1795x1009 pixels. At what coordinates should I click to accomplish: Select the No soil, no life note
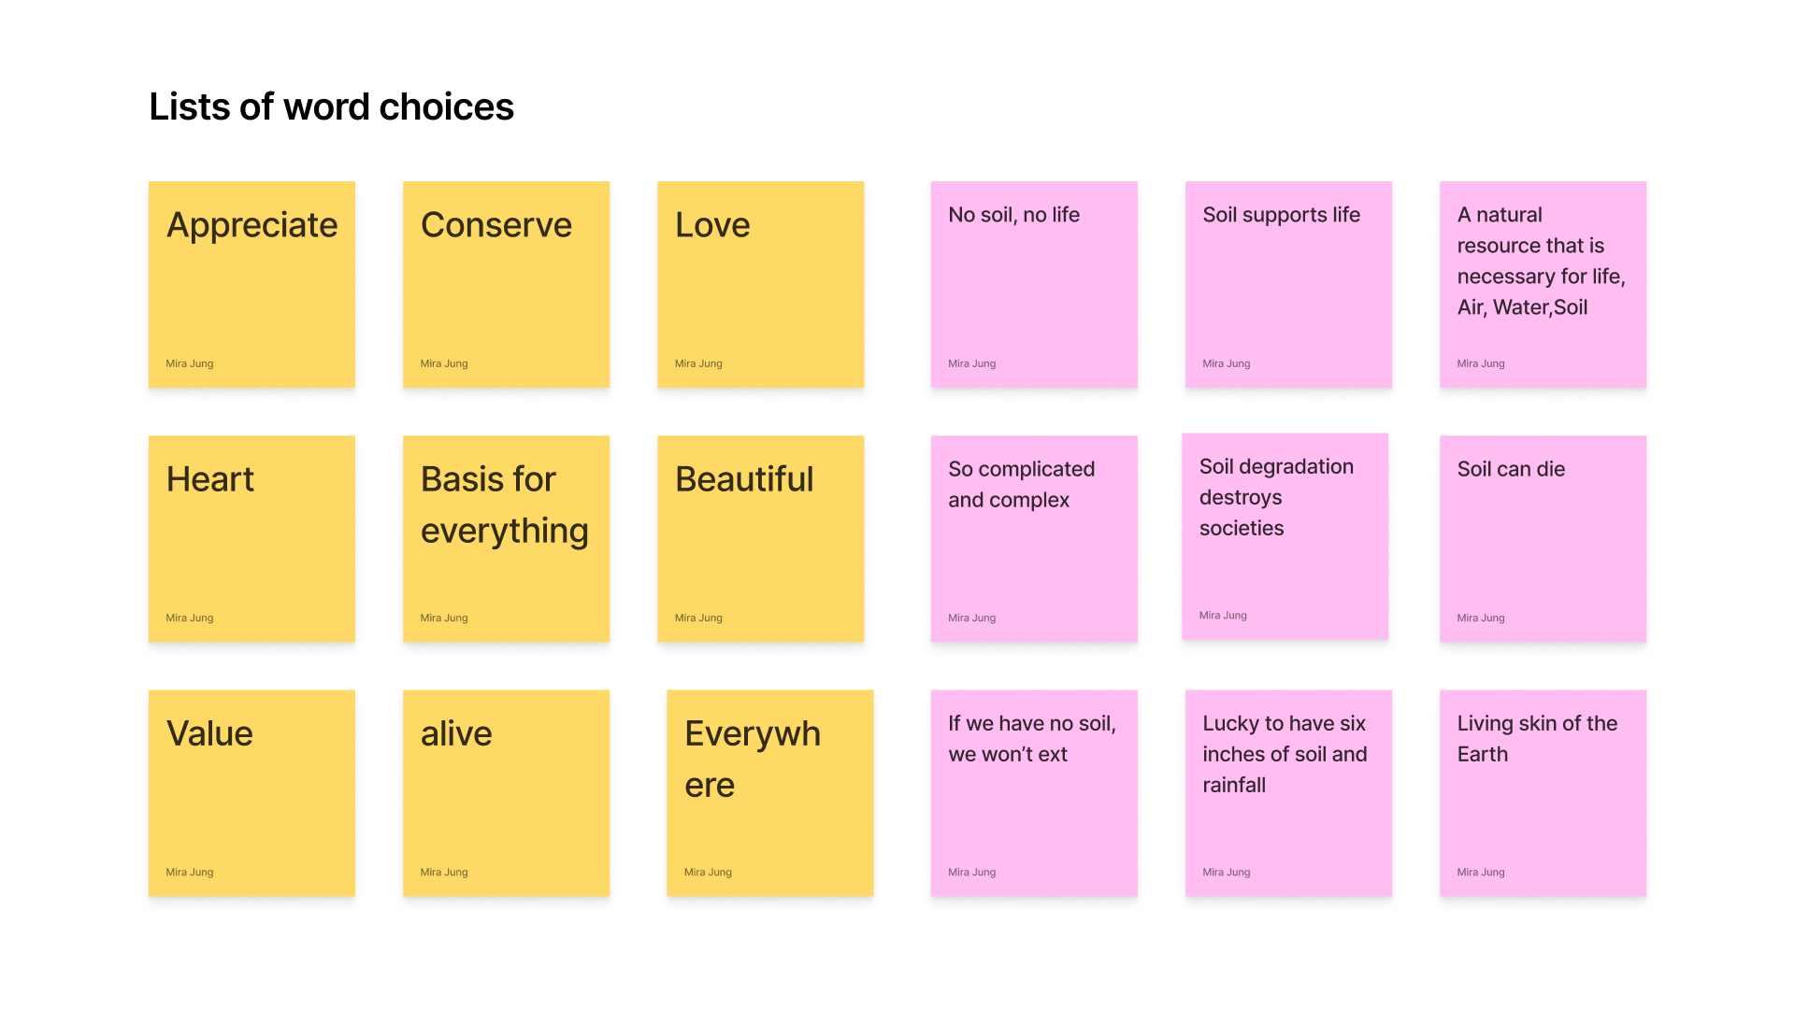coord(1034,284)
